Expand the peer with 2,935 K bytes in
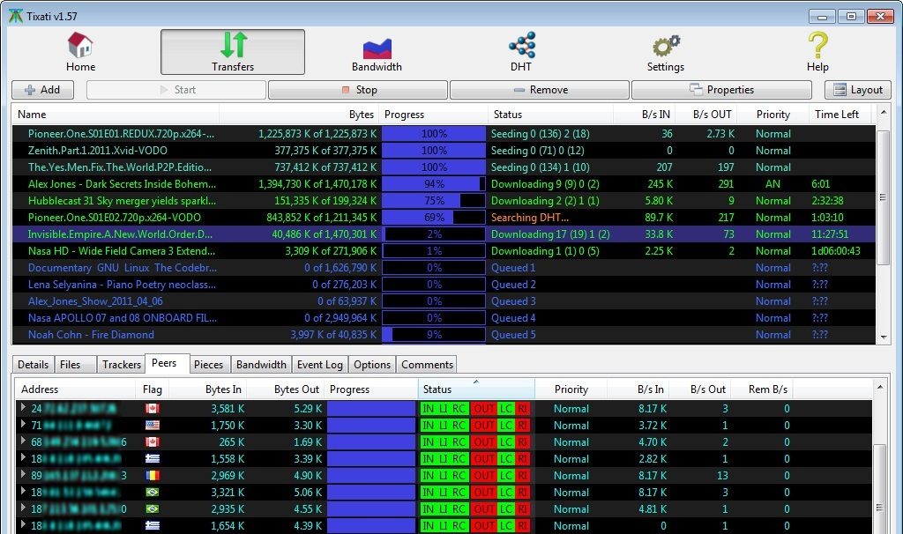The width and height of the screenshot is (903, 534). (23, 508)
